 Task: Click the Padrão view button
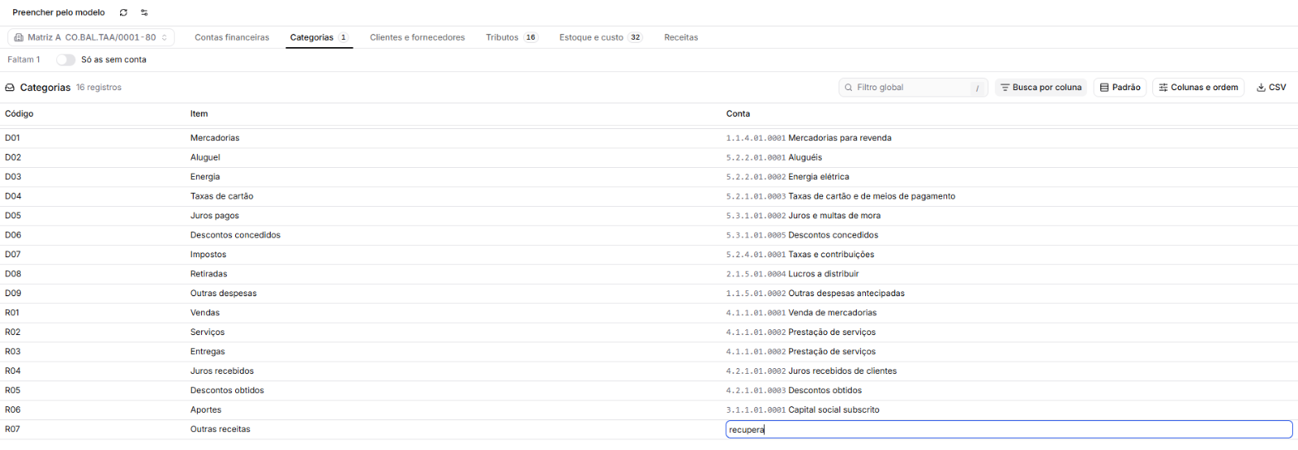pos(1120,87)
